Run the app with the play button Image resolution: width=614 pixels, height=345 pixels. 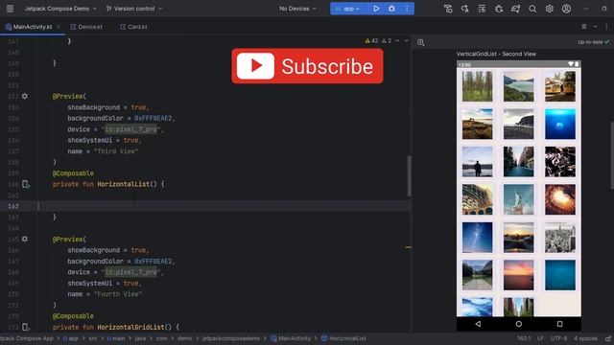[376, 9]
